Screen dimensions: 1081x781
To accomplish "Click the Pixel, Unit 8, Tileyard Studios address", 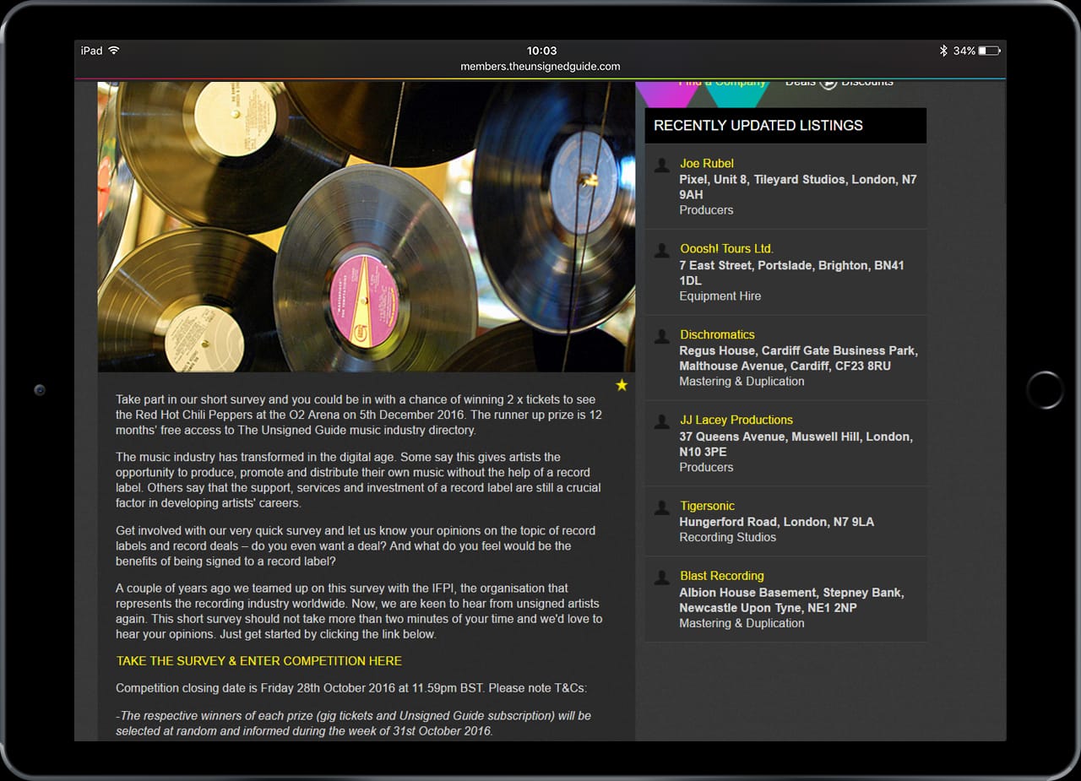I will pos(798,187).
